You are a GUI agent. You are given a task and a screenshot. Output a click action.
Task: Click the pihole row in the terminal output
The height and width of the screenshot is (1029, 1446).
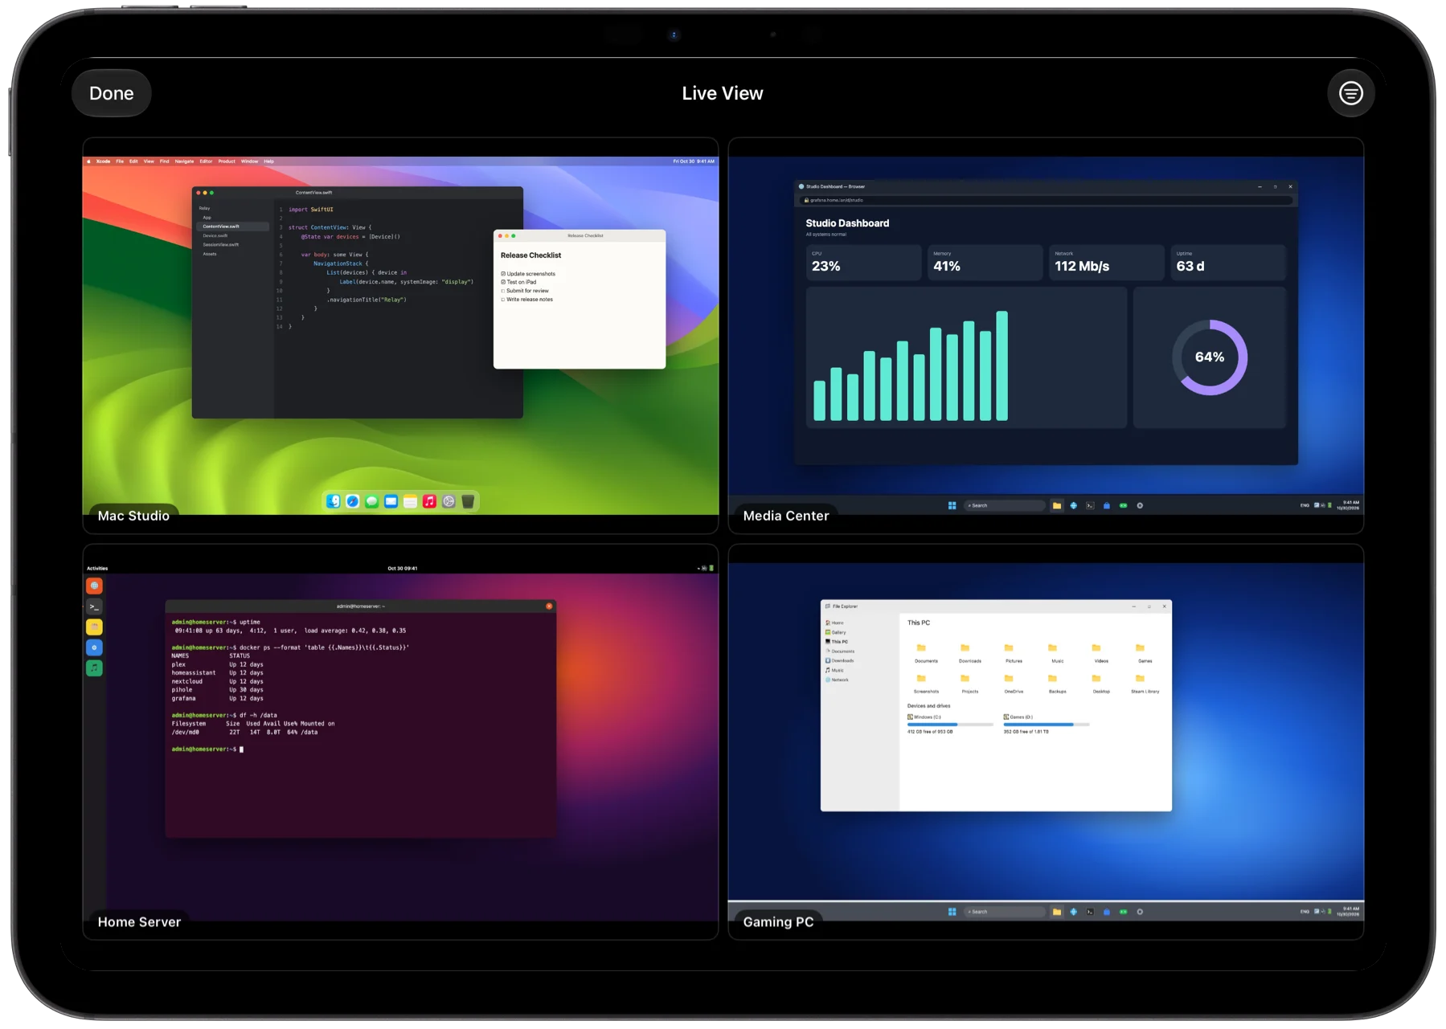coord(217,690)
